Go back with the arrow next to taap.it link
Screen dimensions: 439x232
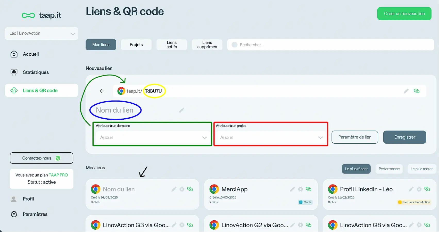pyautogui.click(x=102, y=91)
